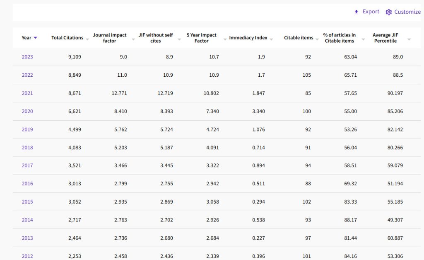The width and height of the screenshot is (424, 260).
Task: Select the 12.771 impact factor cell
Action: 119,93
